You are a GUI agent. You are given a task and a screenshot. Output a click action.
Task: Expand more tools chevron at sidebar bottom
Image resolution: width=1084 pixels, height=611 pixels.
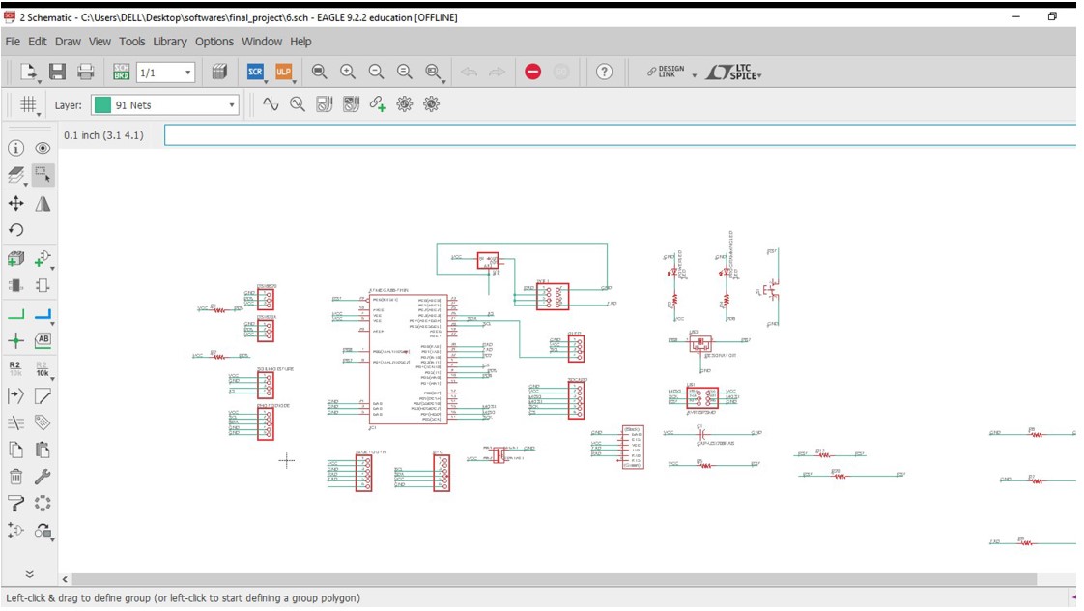tap(30, 573)
